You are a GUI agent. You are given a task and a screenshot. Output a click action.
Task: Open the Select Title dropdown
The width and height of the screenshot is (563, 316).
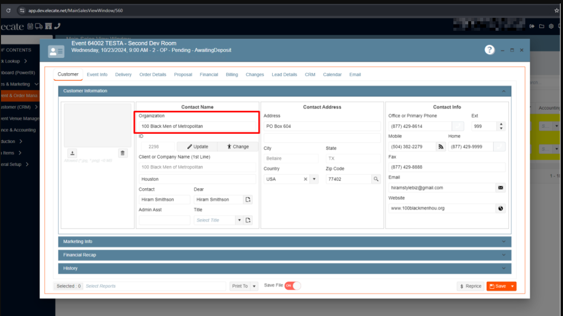point(239,220)
